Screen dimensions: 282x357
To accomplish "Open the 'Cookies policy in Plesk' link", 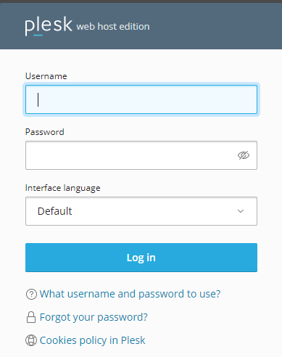I will click(92, 340).
